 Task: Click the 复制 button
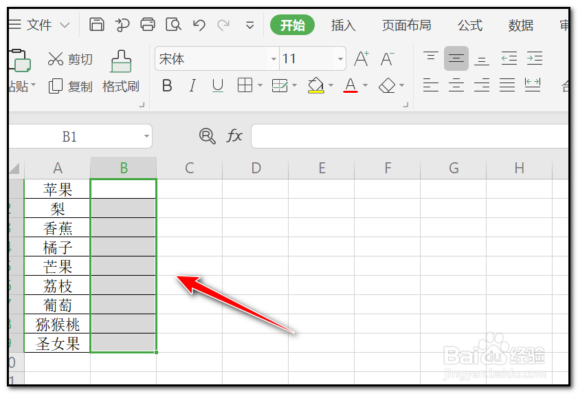click(x=70, y=87)
